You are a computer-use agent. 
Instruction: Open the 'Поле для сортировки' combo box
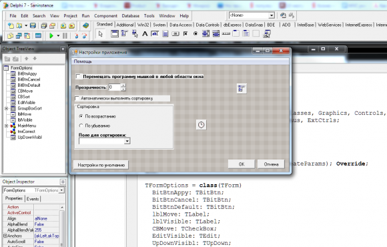click(x=127, y=141)
